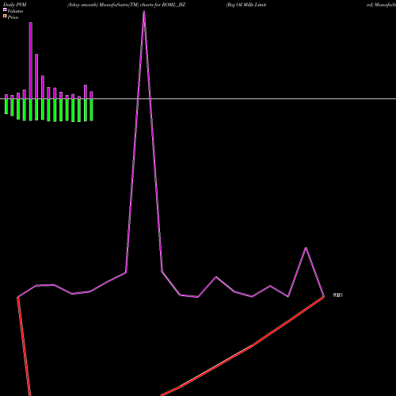Click the magenta Volume legend swatch
The height and width of the screenshot is (396, 396).
click(x=5, y=10)
